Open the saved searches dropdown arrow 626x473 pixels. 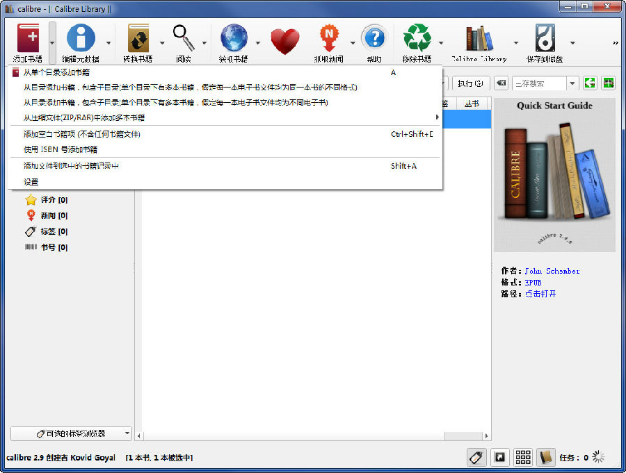tap(572, 83)
